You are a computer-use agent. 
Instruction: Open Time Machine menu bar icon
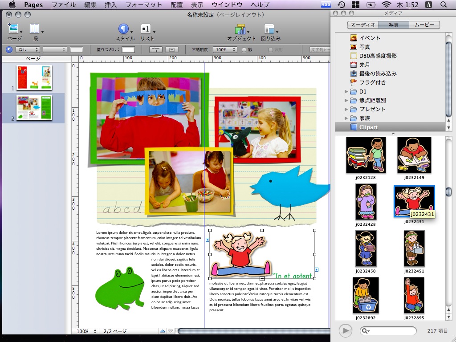point(342,4)
